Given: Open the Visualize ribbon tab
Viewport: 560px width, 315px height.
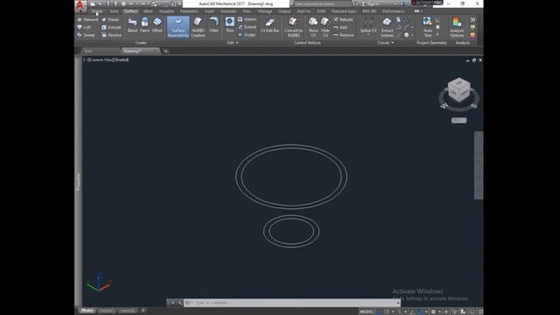Looking at the screenshot, I should pyautogui.click(x=166, y=11).
